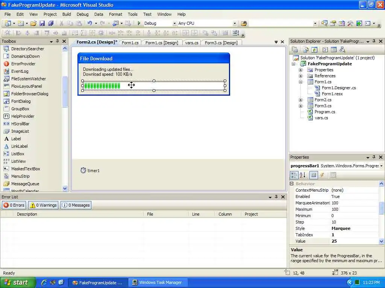Screen dimensions: 385x288
Task: Click the Align to Grid icon in the layout toolbar
Action: [8, 33]
